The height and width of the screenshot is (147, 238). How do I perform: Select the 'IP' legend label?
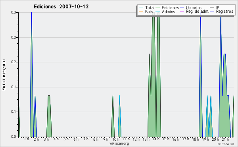pos(218,8)
